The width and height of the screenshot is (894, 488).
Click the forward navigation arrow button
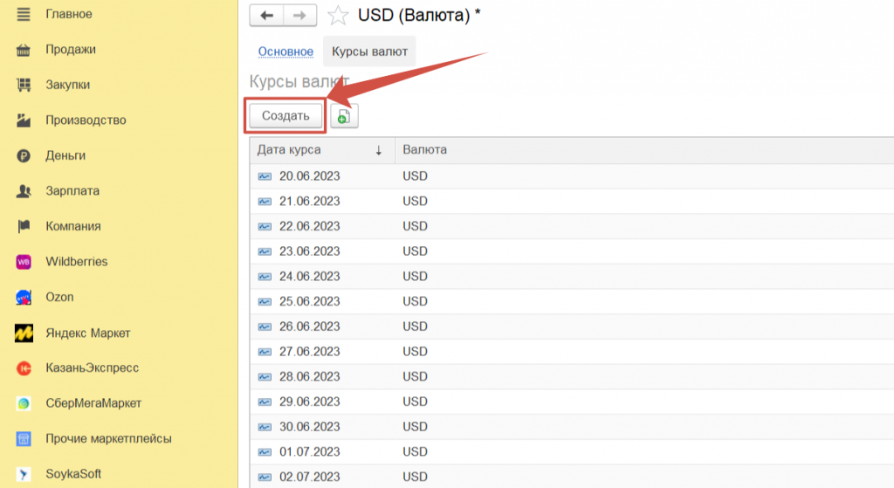[299, 16]
